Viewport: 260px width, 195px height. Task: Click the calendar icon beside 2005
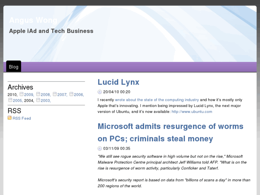tap(10, 100)
